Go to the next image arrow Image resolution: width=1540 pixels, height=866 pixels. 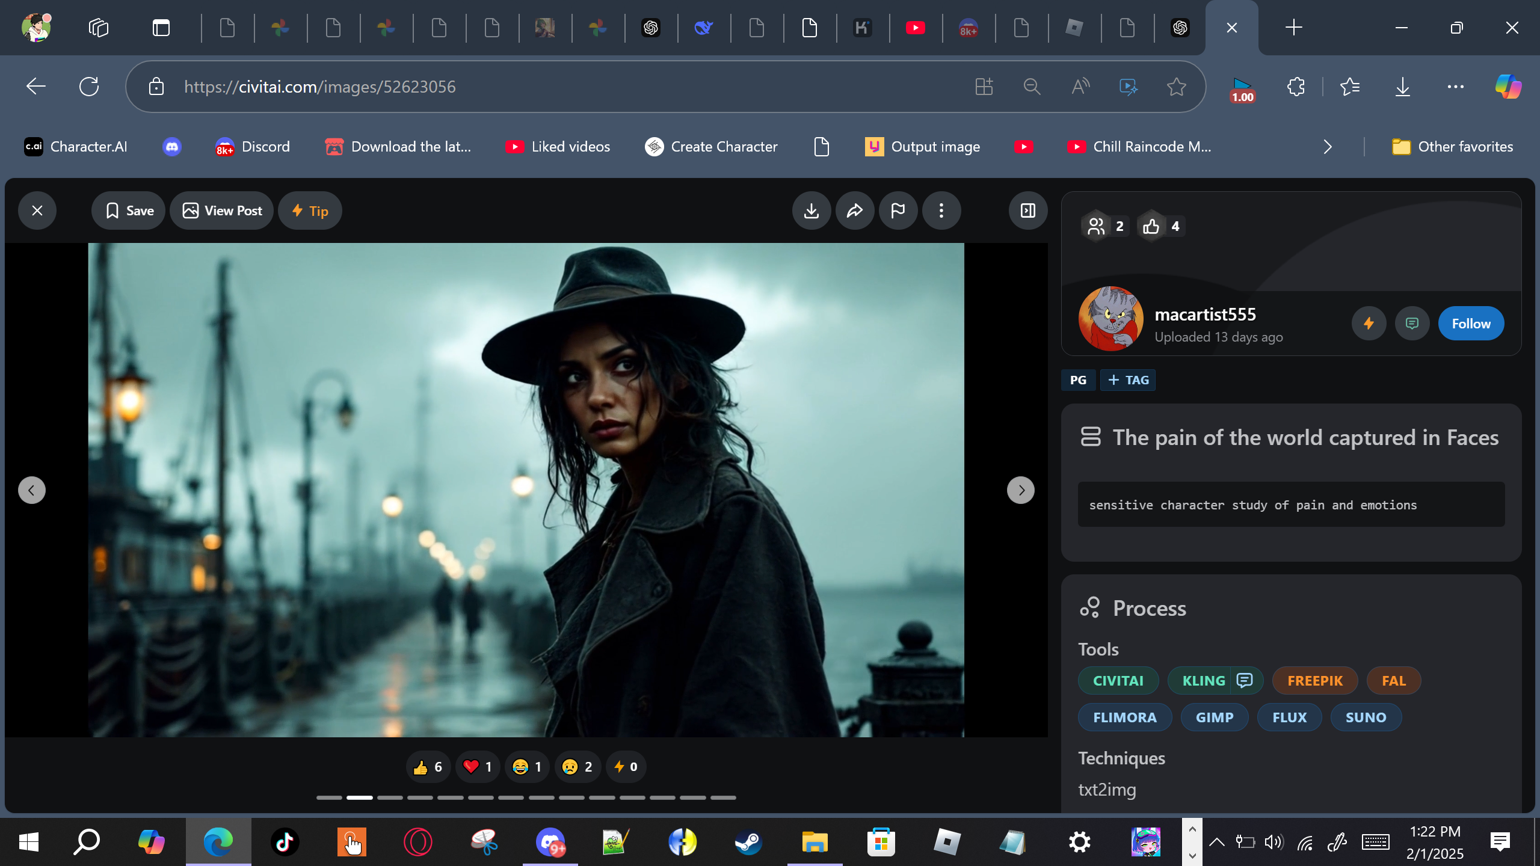click(x=1021, y=490)
